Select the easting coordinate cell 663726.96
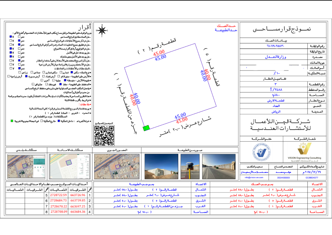332x235 pixels. [x=78, y=195]
